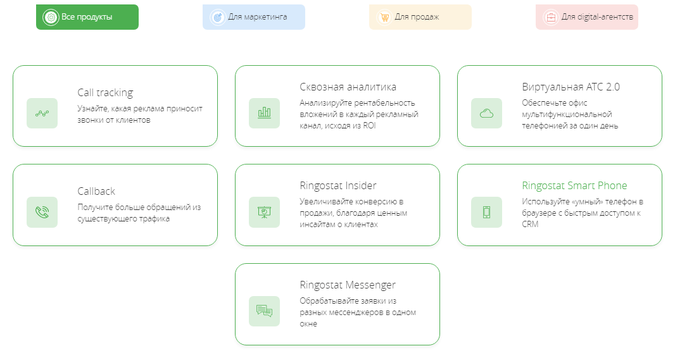
Task: Click the phone icon in Callback card
Action: (x=42, y=212)
